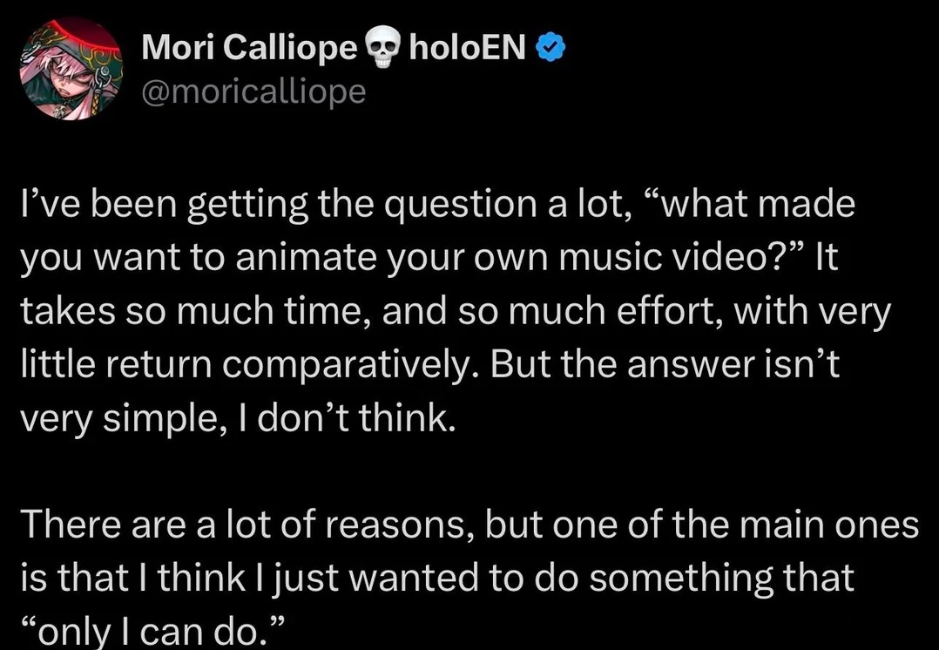Click the line "is that I think I just wanted"
This screenshot has width=939, height=650.
pos(437,578)
